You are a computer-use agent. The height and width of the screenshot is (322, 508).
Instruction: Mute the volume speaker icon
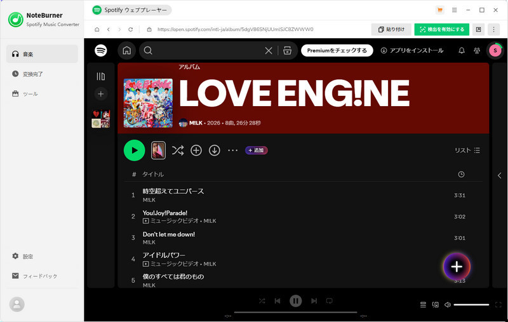tap(448, 304)
